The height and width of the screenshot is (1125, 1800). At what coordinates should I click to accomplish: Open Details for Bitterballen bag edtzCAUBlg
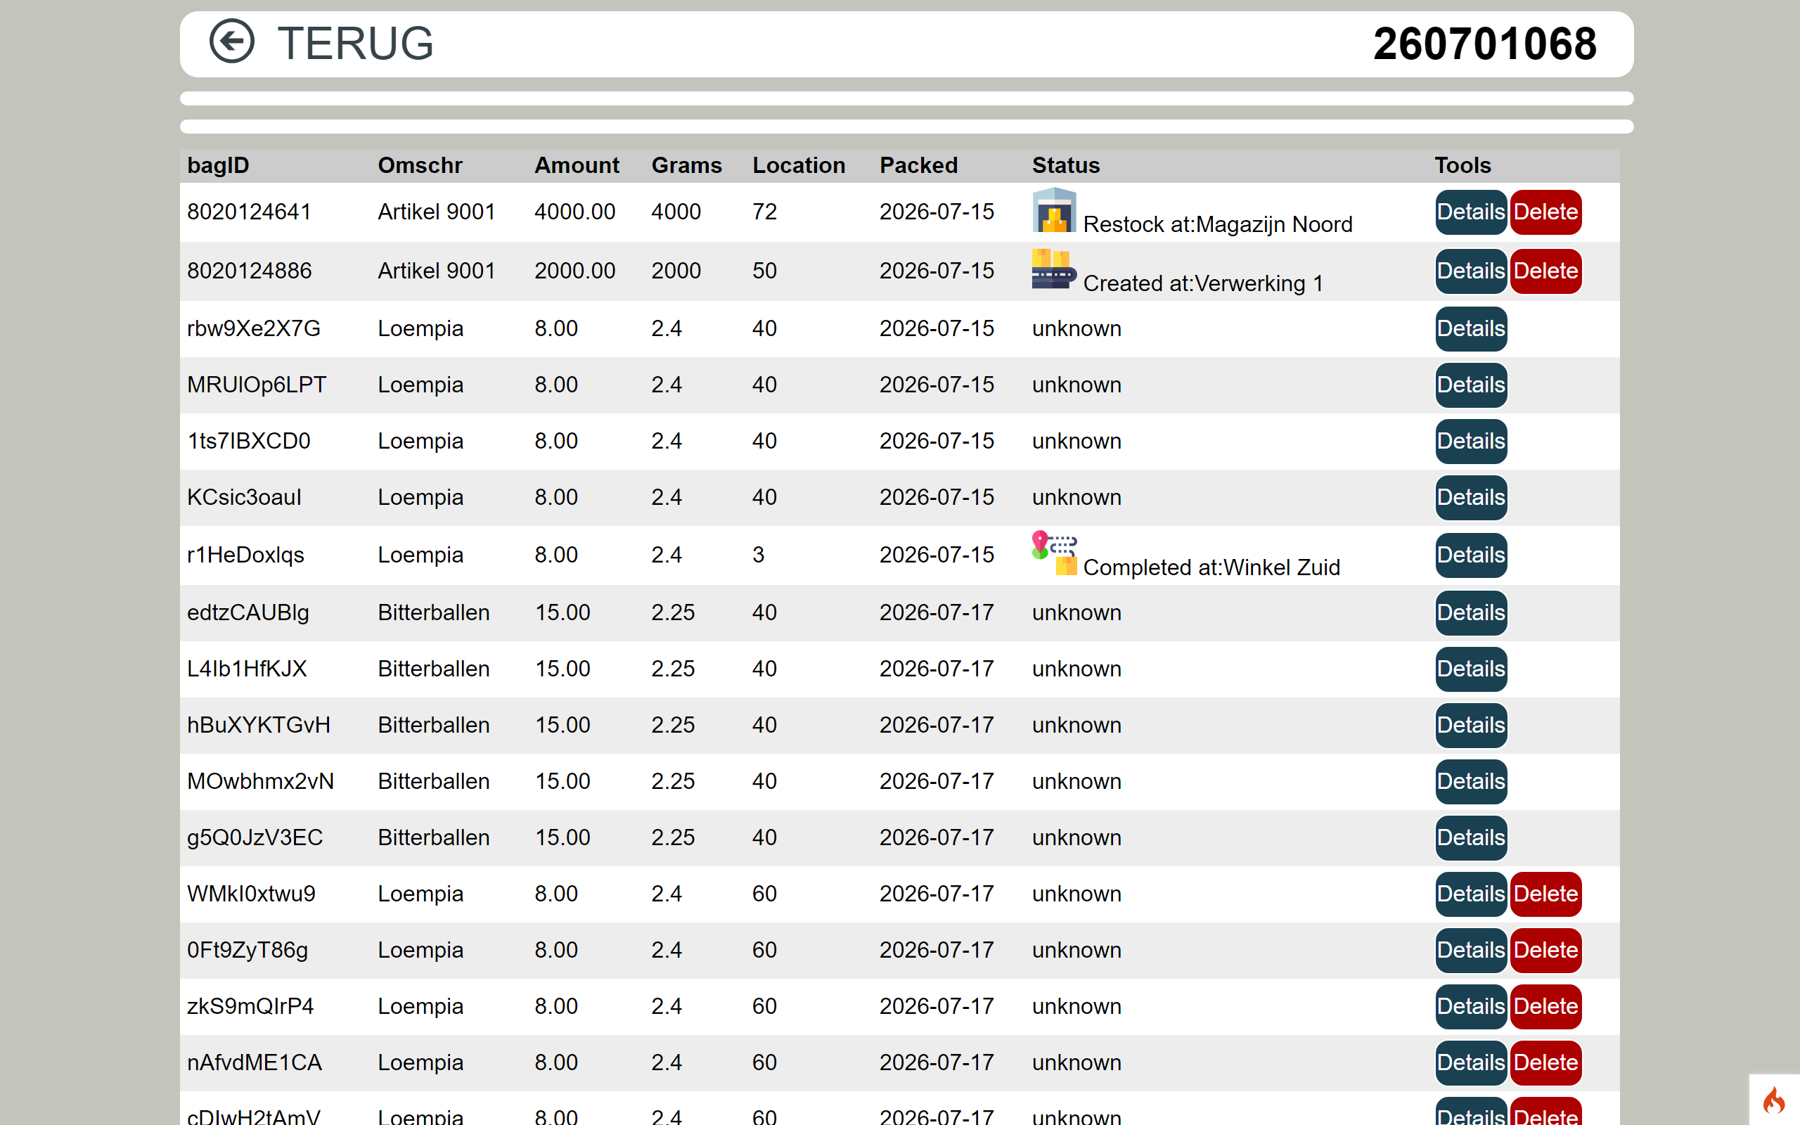click(x=1470, y=613)
